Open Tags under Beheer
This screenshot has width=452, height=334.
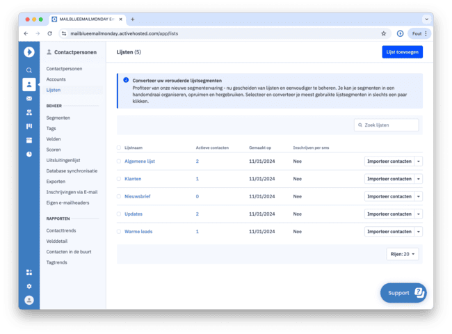pyautogui.click(x=51, y=128)
